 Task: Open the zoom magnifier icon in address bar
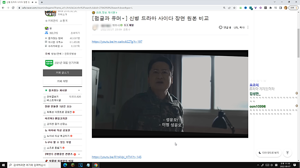[x=224, y=8]
